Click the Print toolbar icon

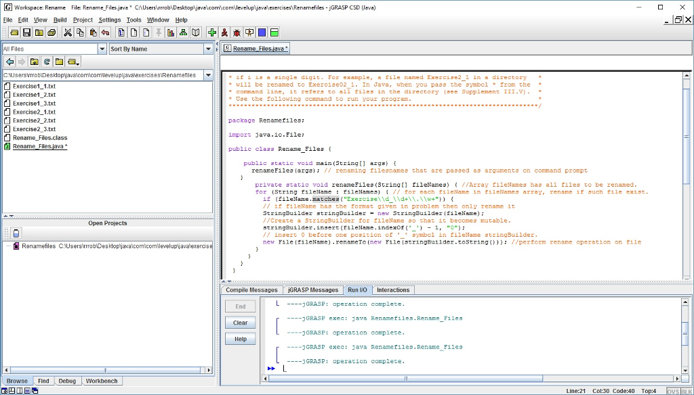click(x=52, y=32)
